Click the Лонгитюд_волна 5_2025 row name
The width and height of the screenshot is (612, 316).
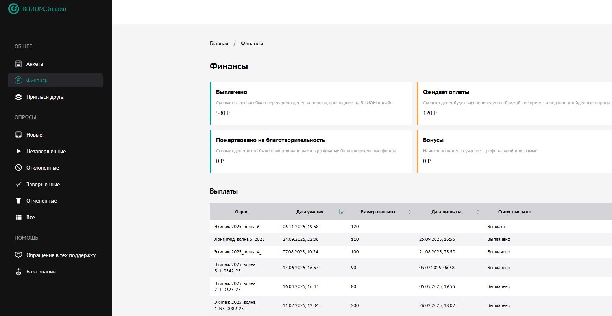pos(240,239)
